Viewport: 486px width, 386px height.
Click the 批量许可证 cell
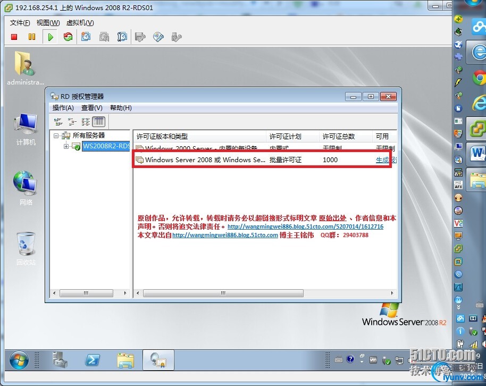point(286,160)
